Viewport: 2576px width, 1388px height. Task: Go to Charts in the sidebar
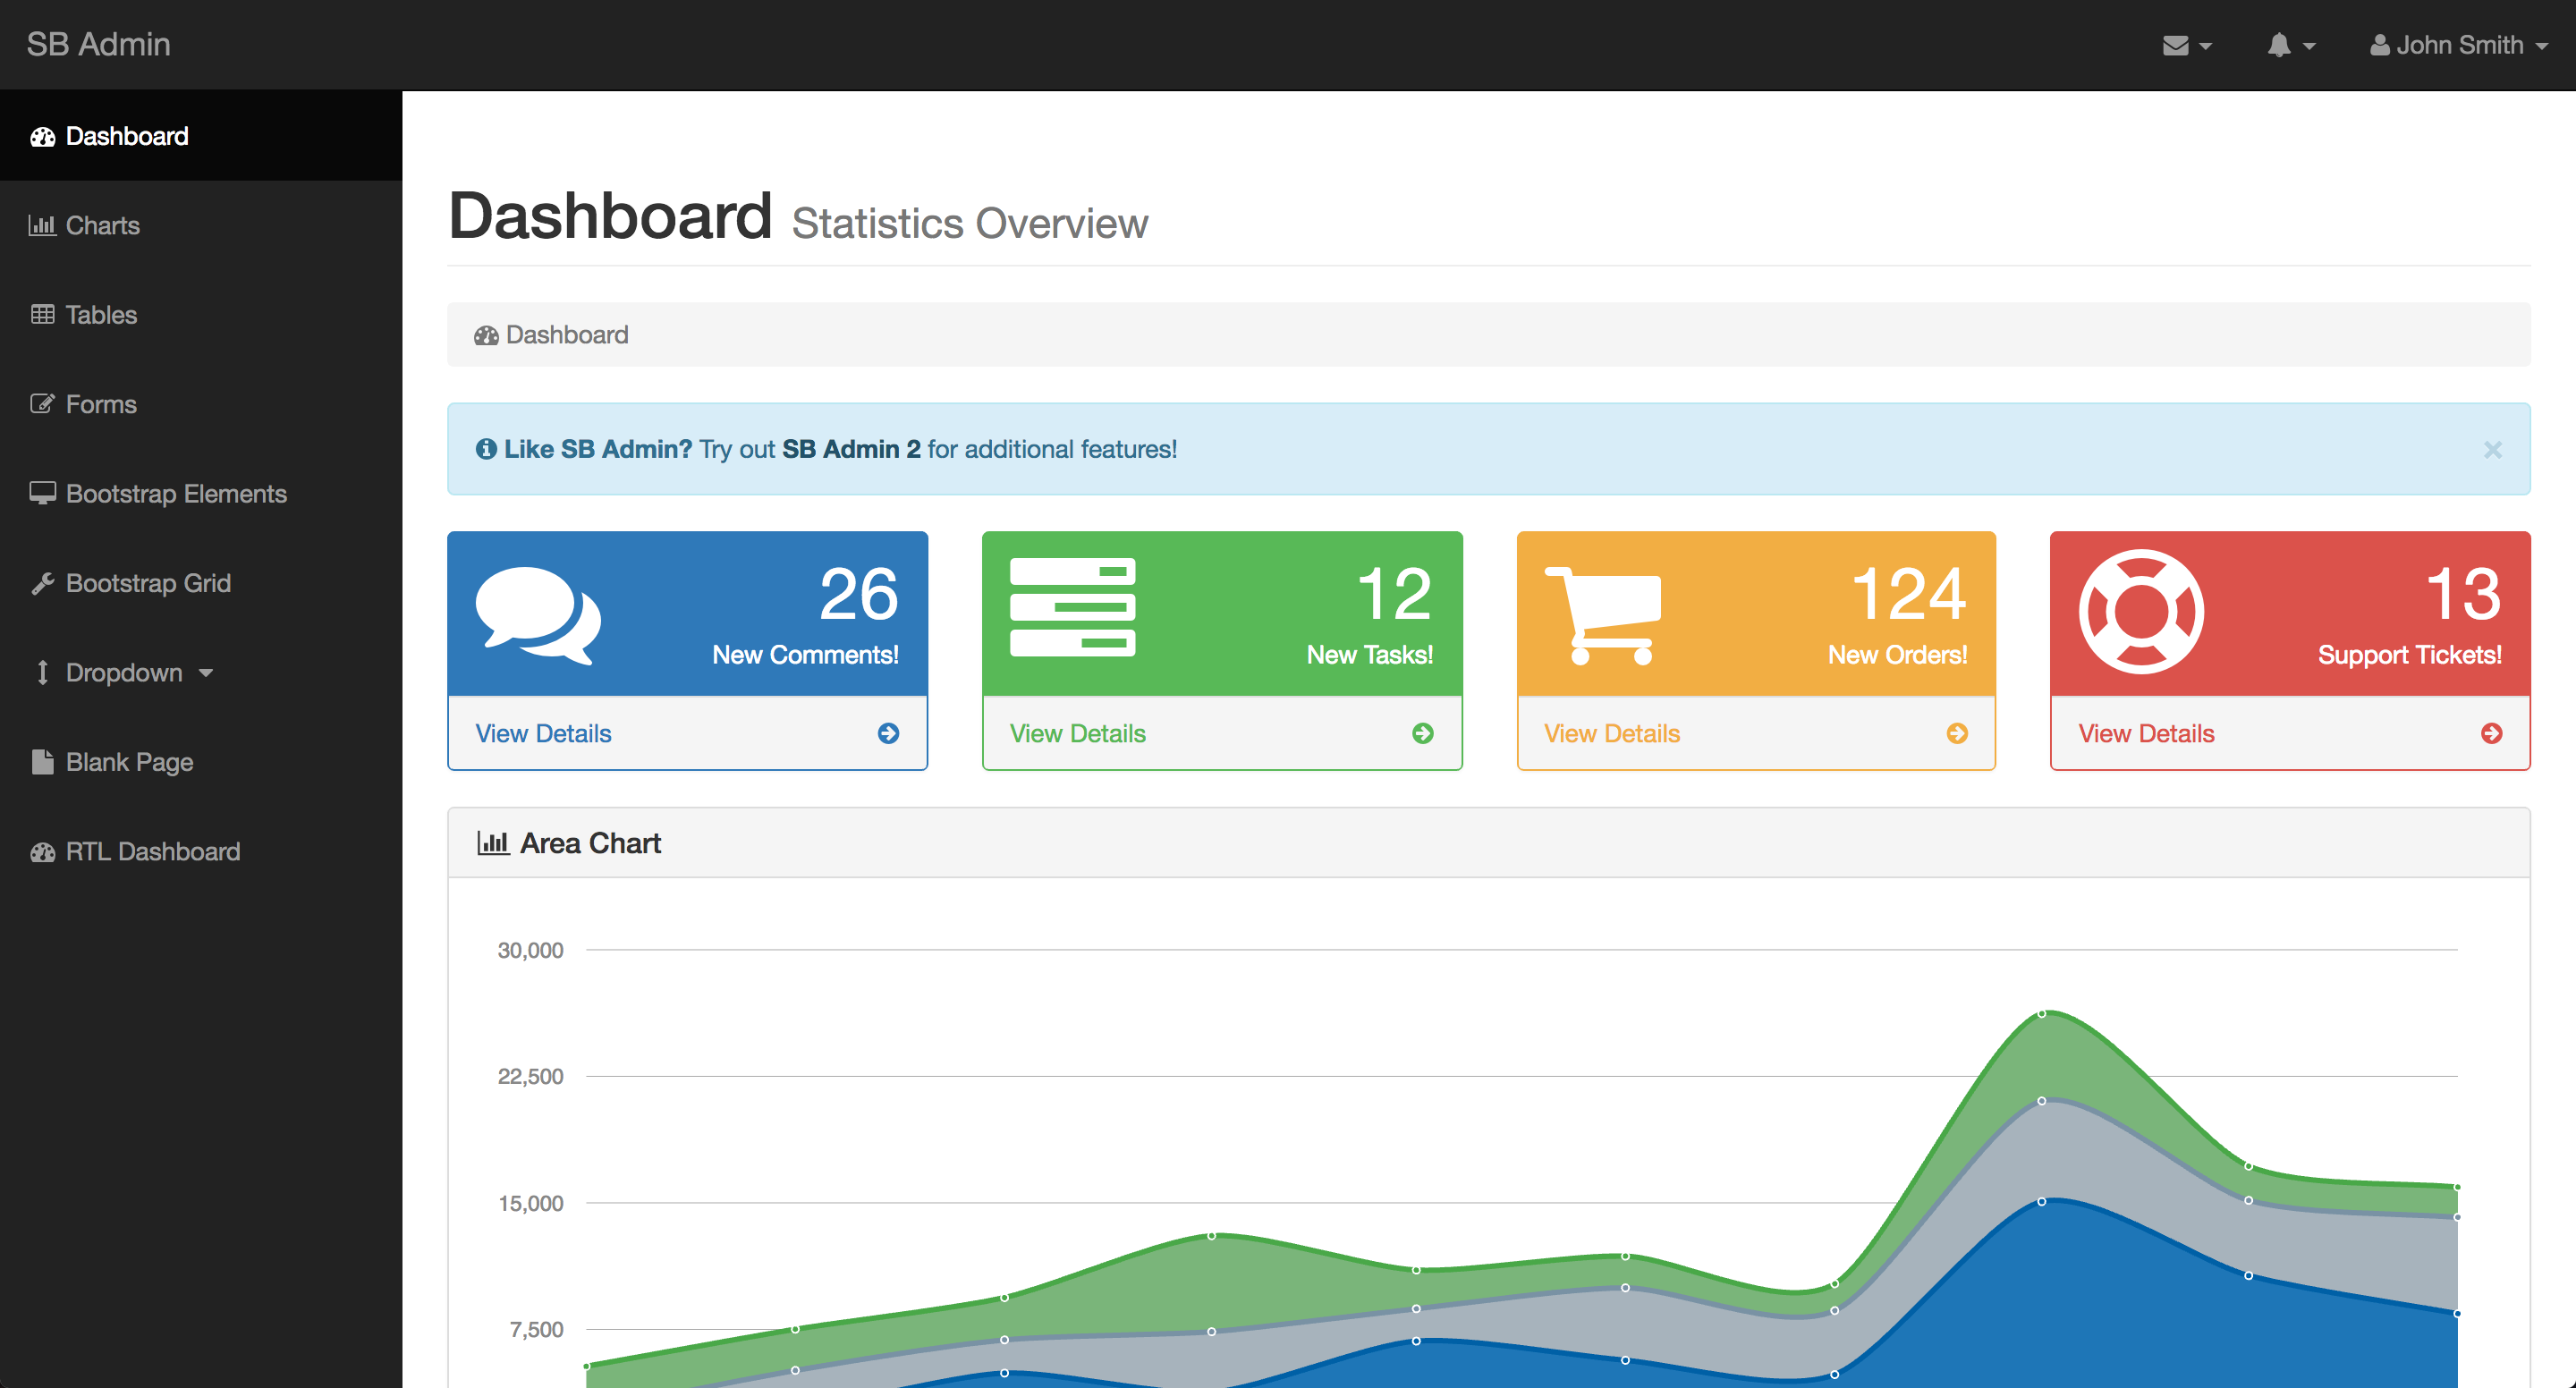coord(201,225)
